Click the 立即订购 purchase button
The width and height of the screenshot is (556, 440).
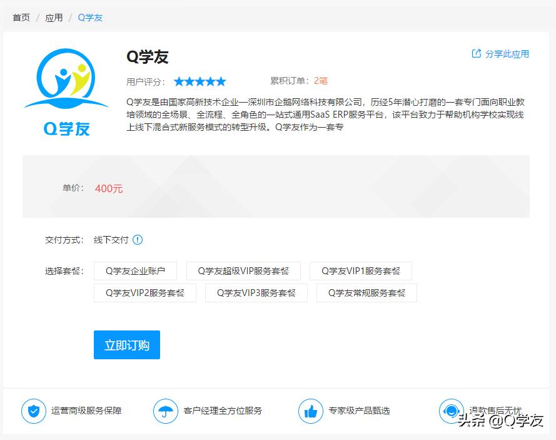[x=126, y=344]
